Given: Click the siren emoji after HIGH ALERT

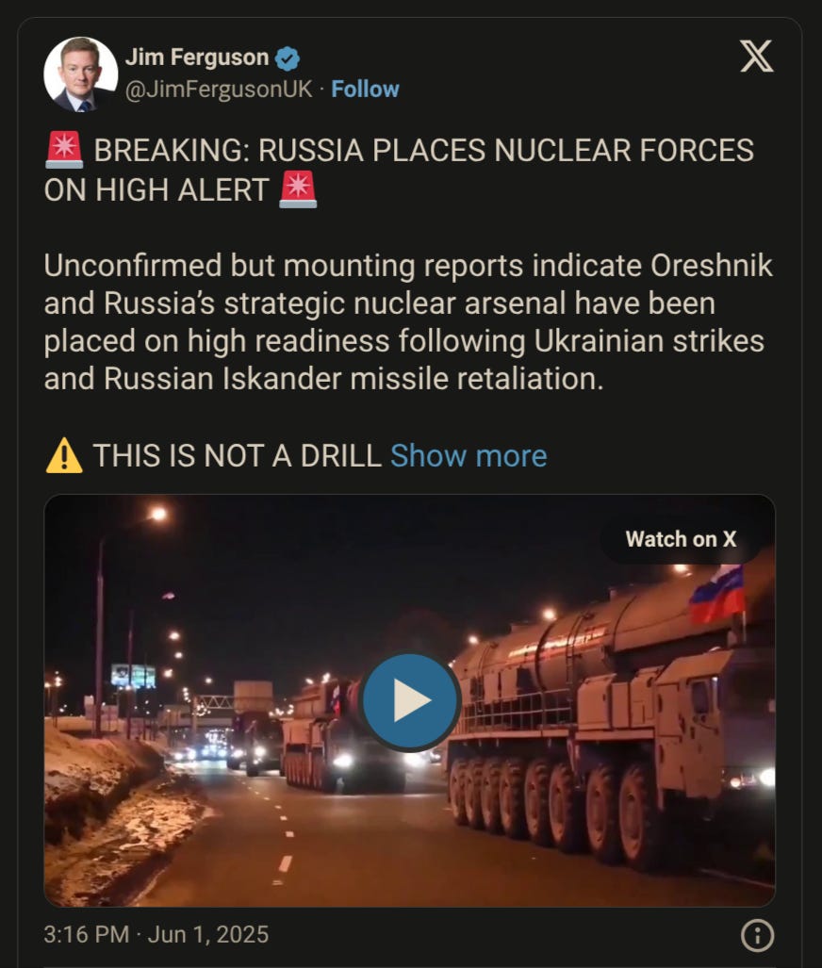Looking at the screenshot, I should coord(298,189).
